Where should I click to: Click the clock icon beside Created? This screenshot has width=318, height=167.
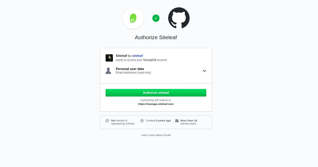point(142,121)
